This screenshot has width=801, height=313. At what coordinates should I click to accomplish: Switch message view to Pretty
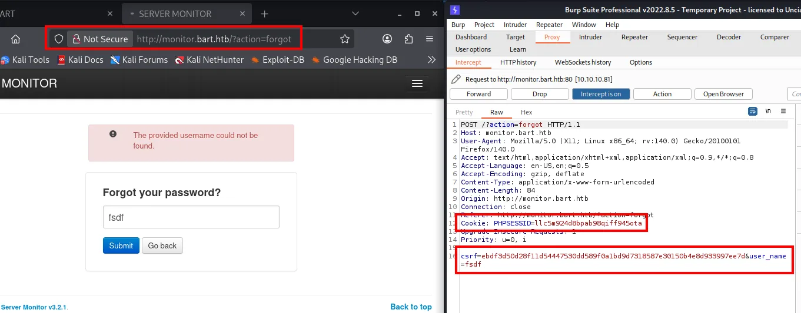click(464, 112)
